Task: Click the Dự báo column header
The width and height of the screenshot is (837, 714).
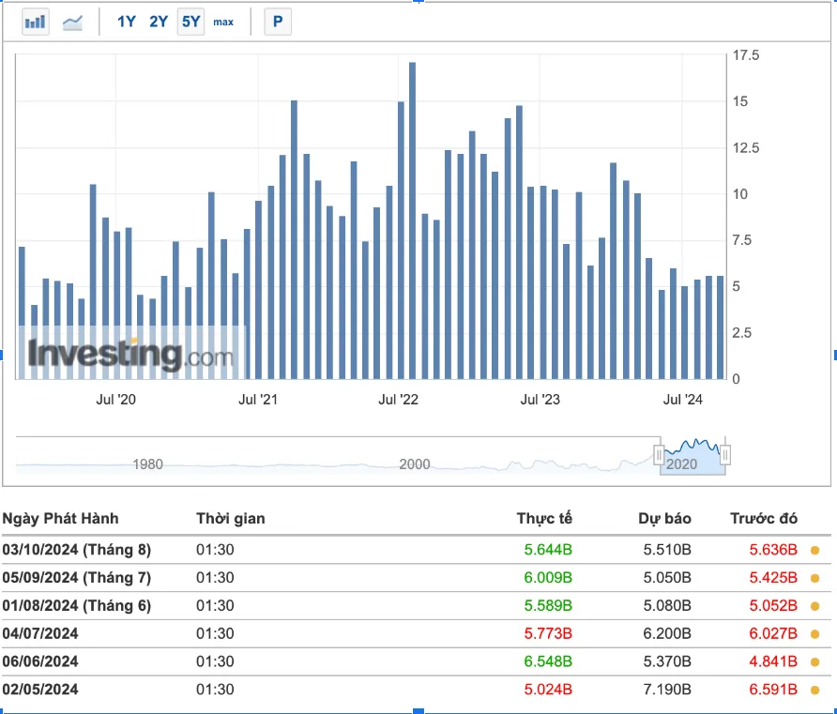Action: point(664,519)
